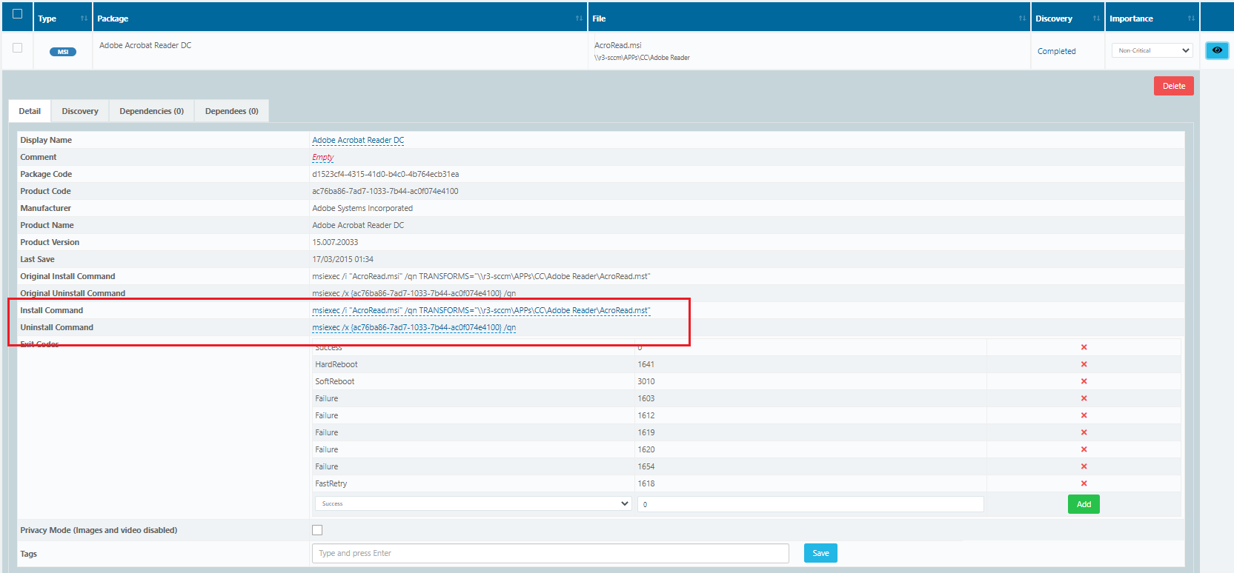Click the exit code value 3010
This screenshot has width=1234, height=573.
(x=646, y=381)
